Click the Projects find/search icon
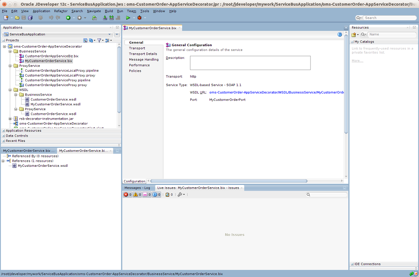This screenshot has width=419, height=277. (85, 40)
